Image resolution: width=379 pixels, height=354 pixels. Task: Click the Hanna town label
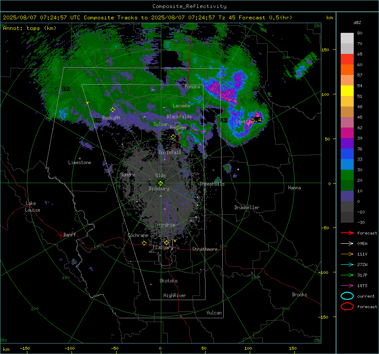pyautogui.click(x=294, y=188)
